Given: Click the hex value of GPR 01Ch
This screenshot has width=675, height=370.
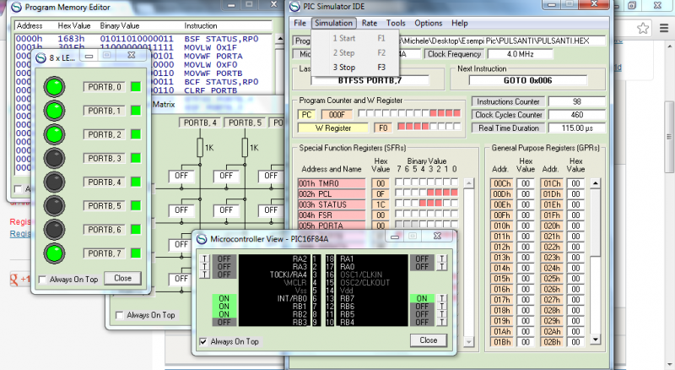Looking at the screenshot, I should pos(576,183).
